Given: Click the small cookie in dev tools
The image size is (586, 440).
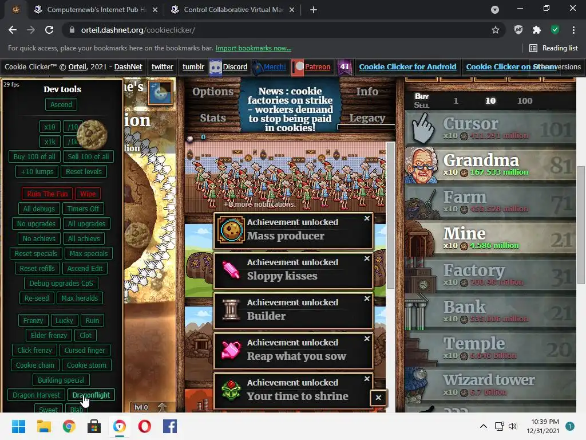Looking at the screenshot, I should (92, 134).
